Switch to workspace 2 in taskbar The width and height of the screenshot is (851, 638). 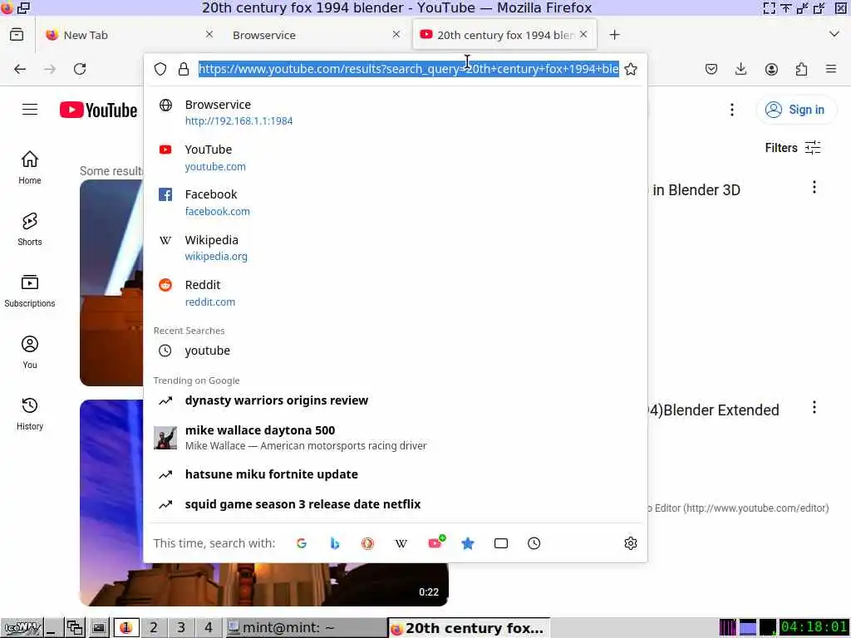tap(154, 628)
